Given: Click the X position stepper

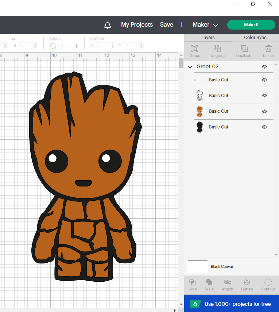Looking at the screenshot, I should [x=113, y=46].
